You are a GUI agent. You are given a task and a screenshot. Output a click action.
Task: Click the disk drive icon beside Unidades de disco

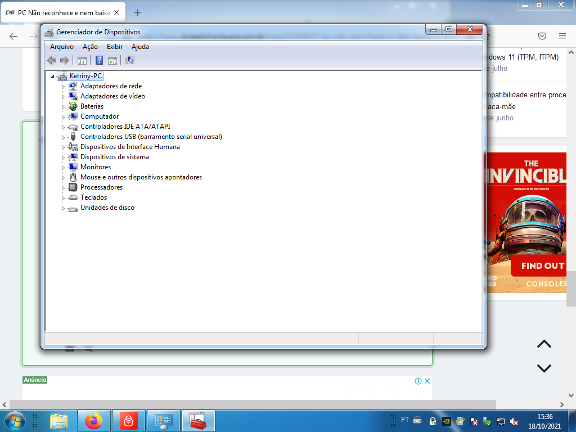(x=73, y=208)
